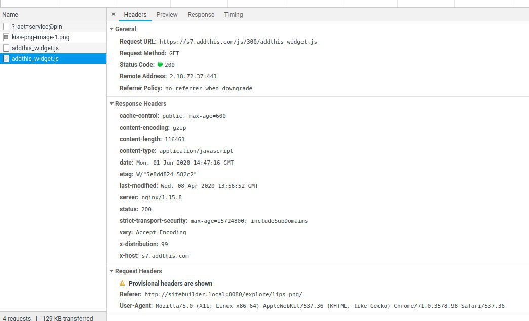
Task: Collapse the Request Headers section
Action: pos(111,271)
